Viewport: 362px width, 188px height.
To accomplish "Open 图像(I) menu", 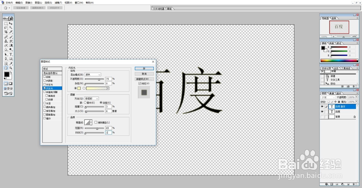I will pyautogui.click(x=29, y=3).
